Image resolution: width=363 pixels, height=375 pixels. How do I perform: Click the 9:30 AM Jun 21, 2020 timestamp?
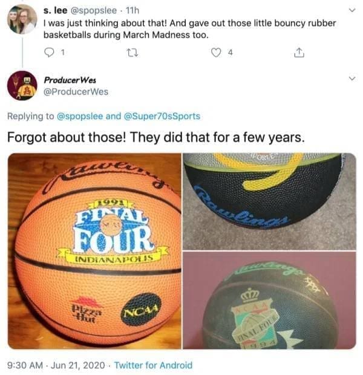[56, 365]
